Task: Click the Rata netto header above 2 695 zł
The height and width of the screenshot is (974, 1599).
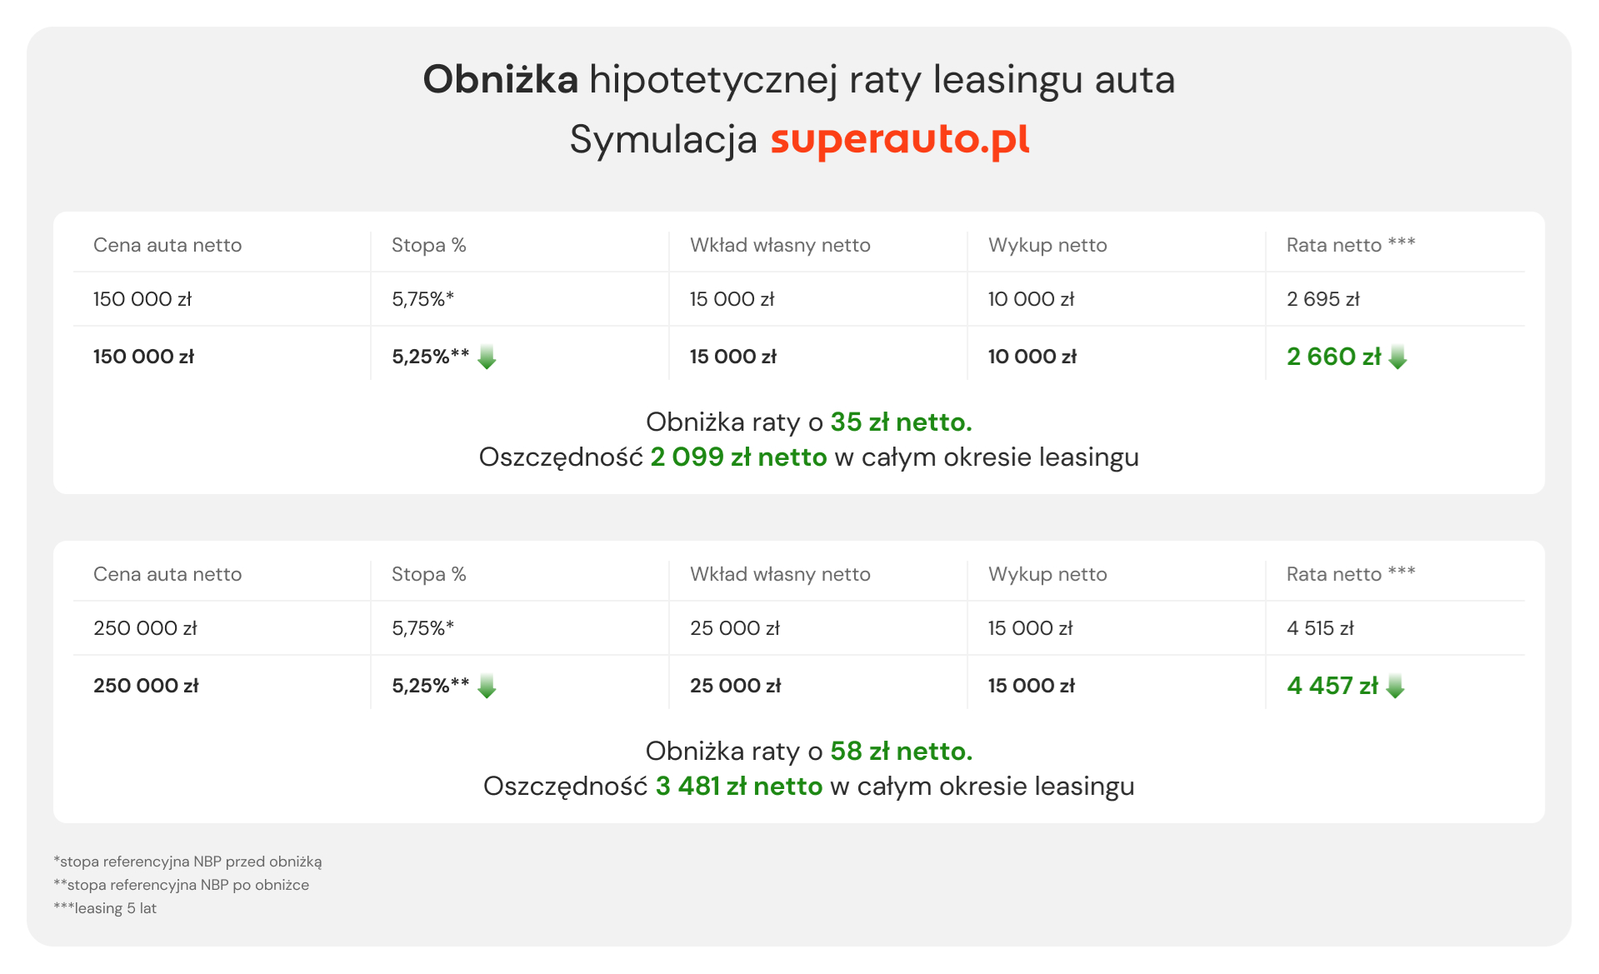Action: coord(1350,245)
